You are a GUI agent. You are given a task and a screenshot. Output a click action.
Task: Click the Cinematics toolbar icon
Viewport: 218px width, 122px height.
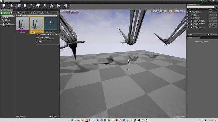click(x=45, y=6)
